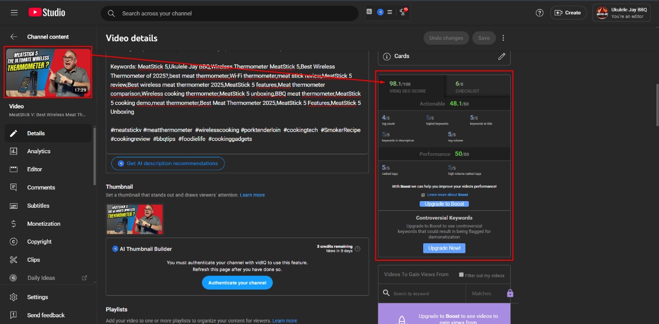
Task: Click the search magnifier icon in top bar
Action: point(111,13)
